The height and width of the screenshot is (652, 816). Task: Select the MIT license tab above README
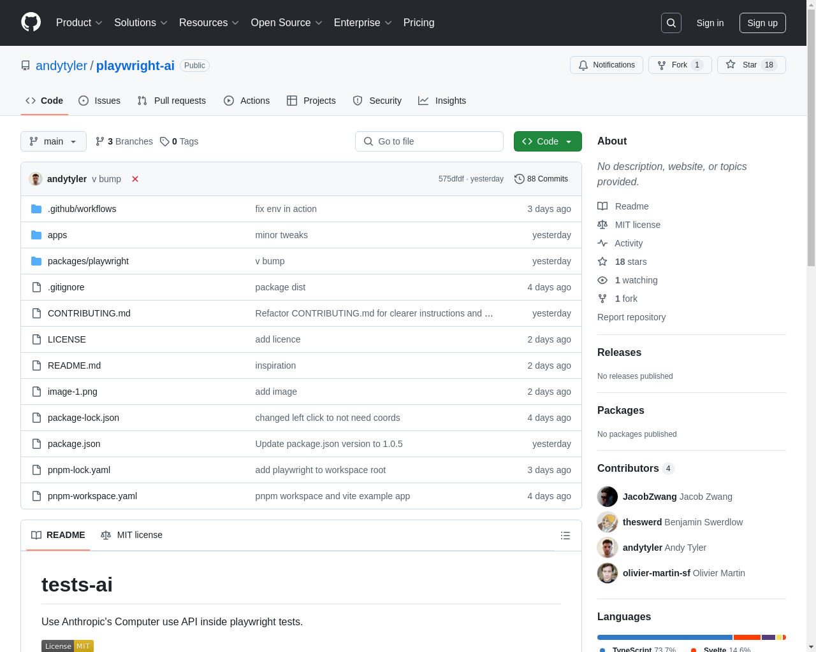pos(132,535)
